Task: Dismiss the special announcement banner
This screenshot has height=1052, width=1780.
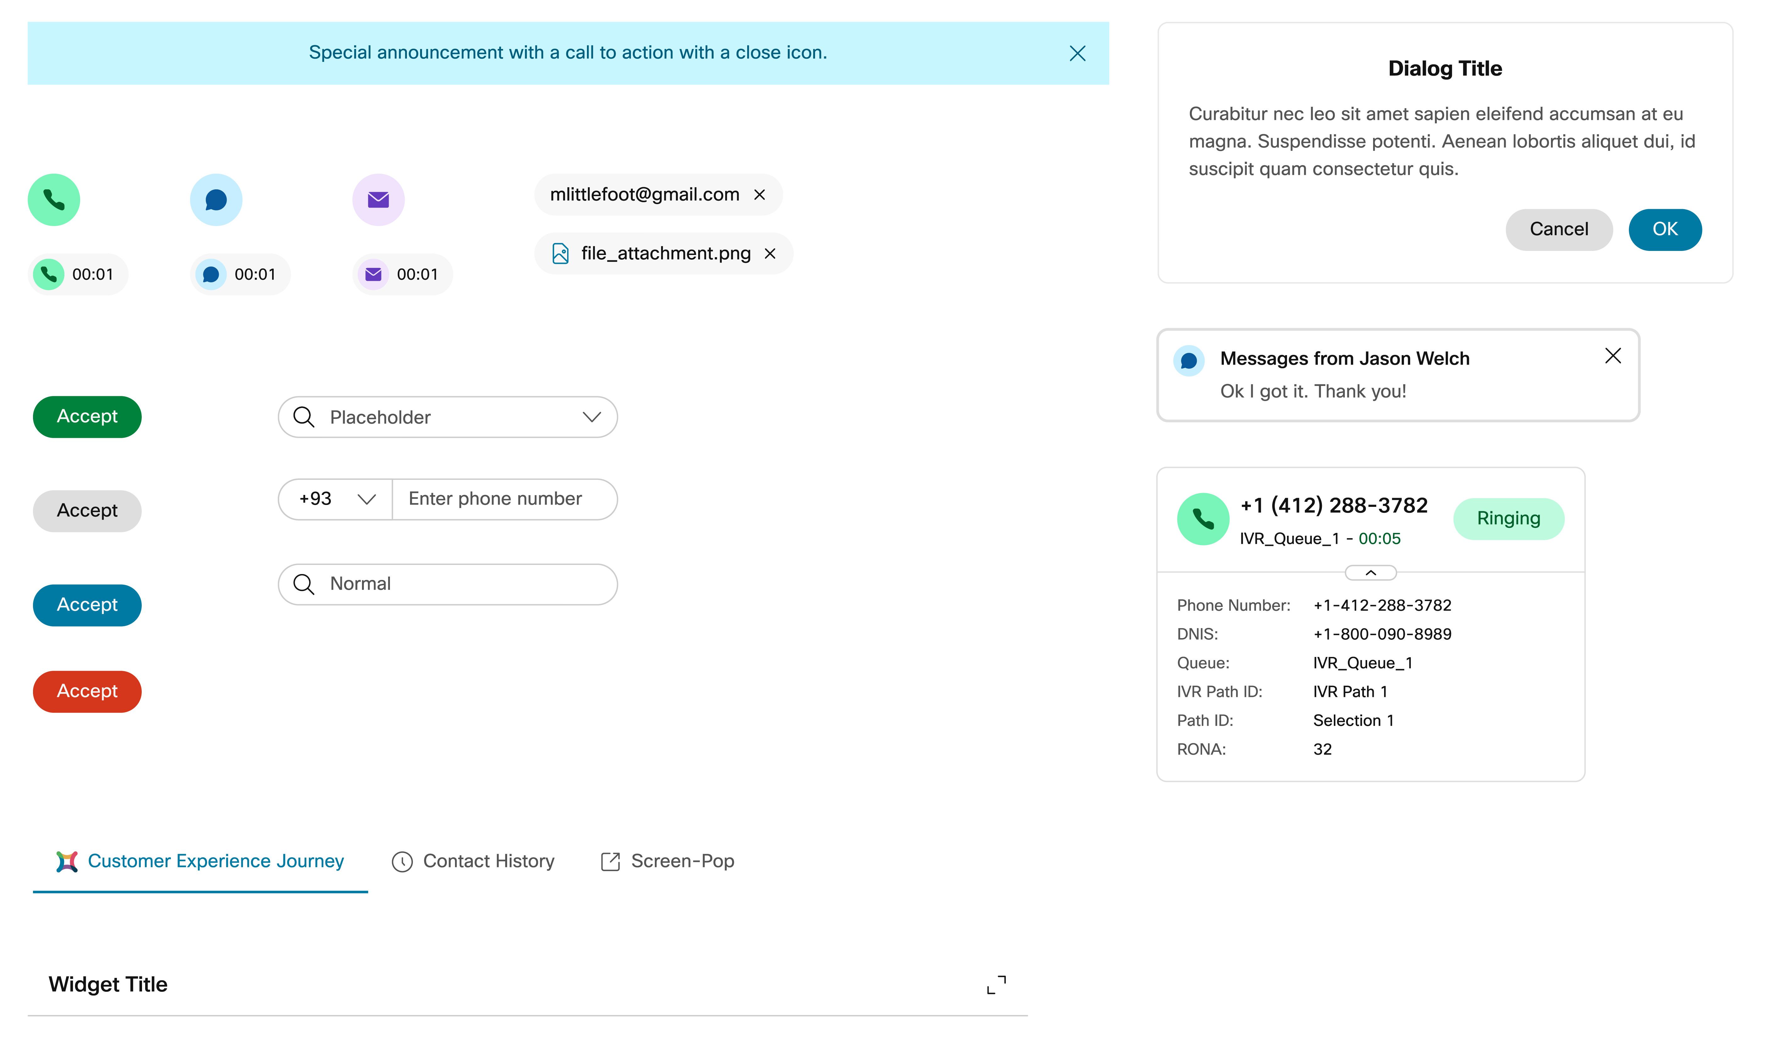Action: (x=1077, y=52)
